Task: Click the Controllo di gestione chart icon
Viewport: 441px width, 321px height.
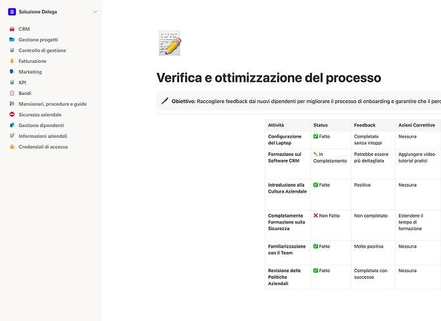Action: click(x=12, y=50)
